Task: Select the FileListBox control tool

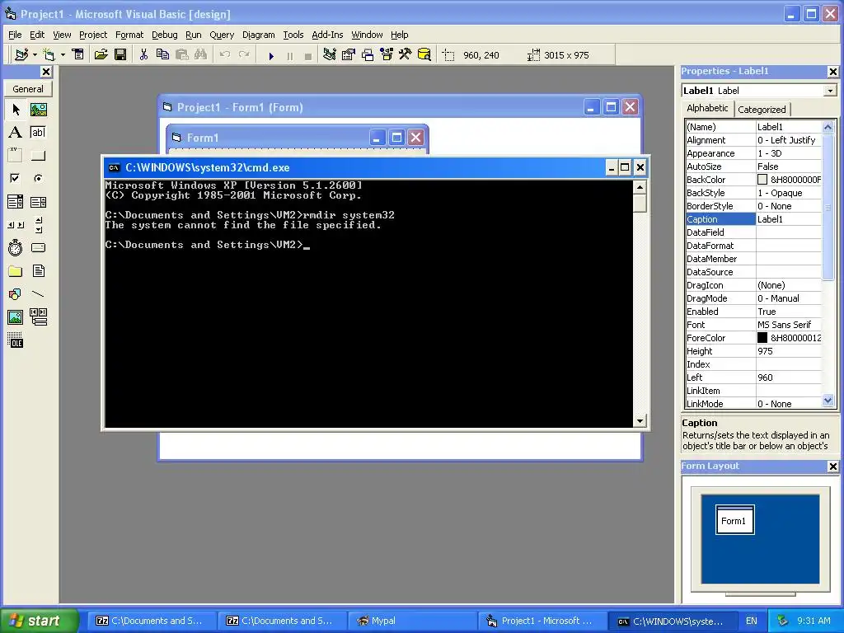Action: (38, 270)
